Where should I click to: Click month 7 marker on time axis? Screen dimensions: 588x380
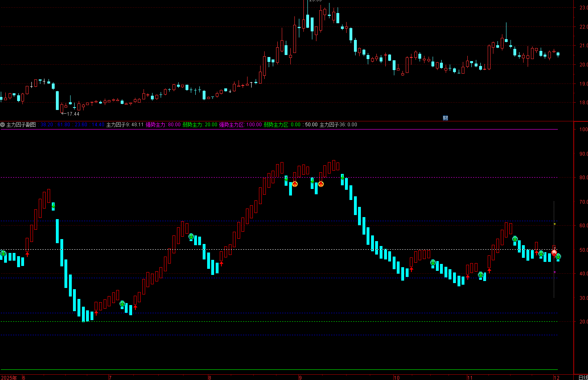click(110, 378)
